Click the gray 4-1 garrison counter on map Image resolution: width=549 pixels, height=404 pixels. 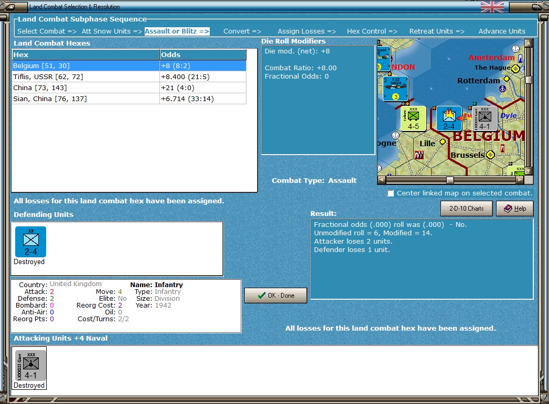point(485,118)
